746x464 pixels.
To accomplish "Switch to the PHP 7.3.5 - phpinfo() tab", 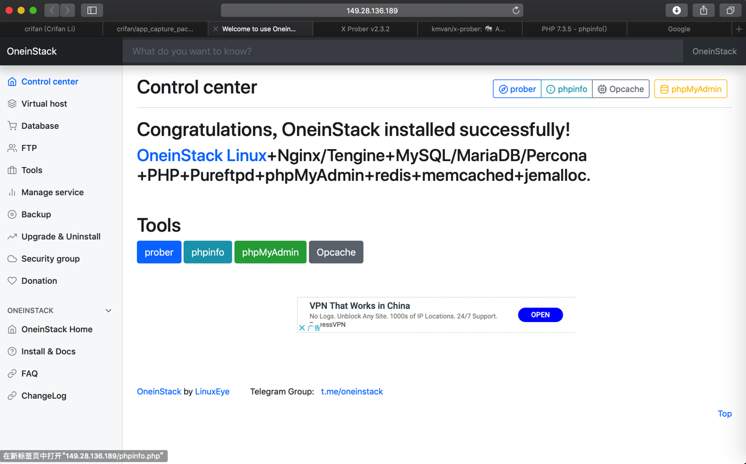I will [x=574, y=29].
